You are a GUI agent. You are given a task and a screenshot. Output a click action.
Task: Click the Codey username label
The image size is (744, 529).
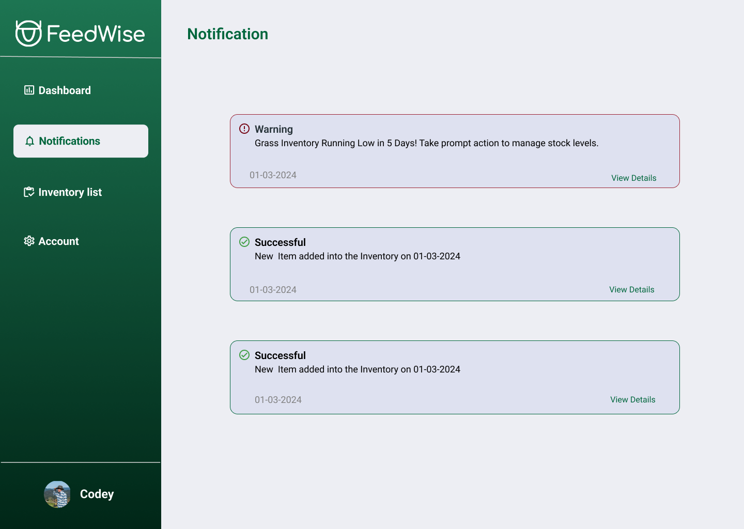click(x=97, y=494)
